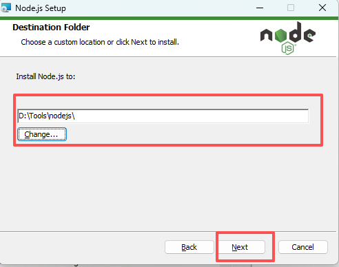The height and width of the screenshot is (267, 339).
Task: Click the disabled maximize button
Action: [x=291, y=8]
